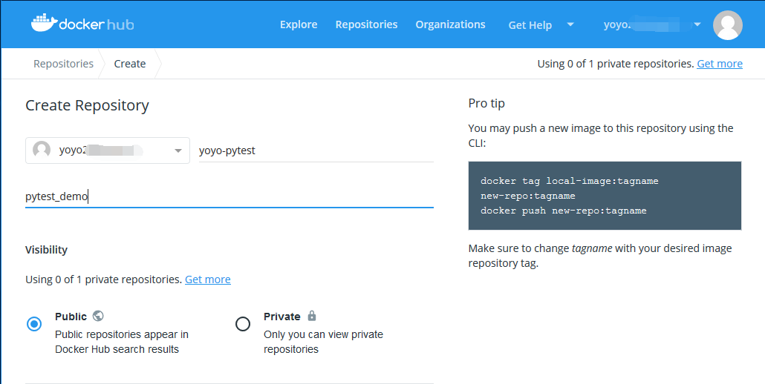
Task: Click the Pro tip heading
Action: point(486,103)
